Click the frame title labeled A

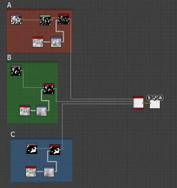coord(9,5)
